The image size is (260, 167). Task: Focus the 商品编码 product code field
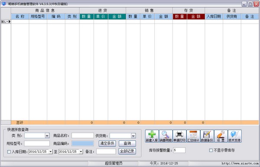click(83, 143)
